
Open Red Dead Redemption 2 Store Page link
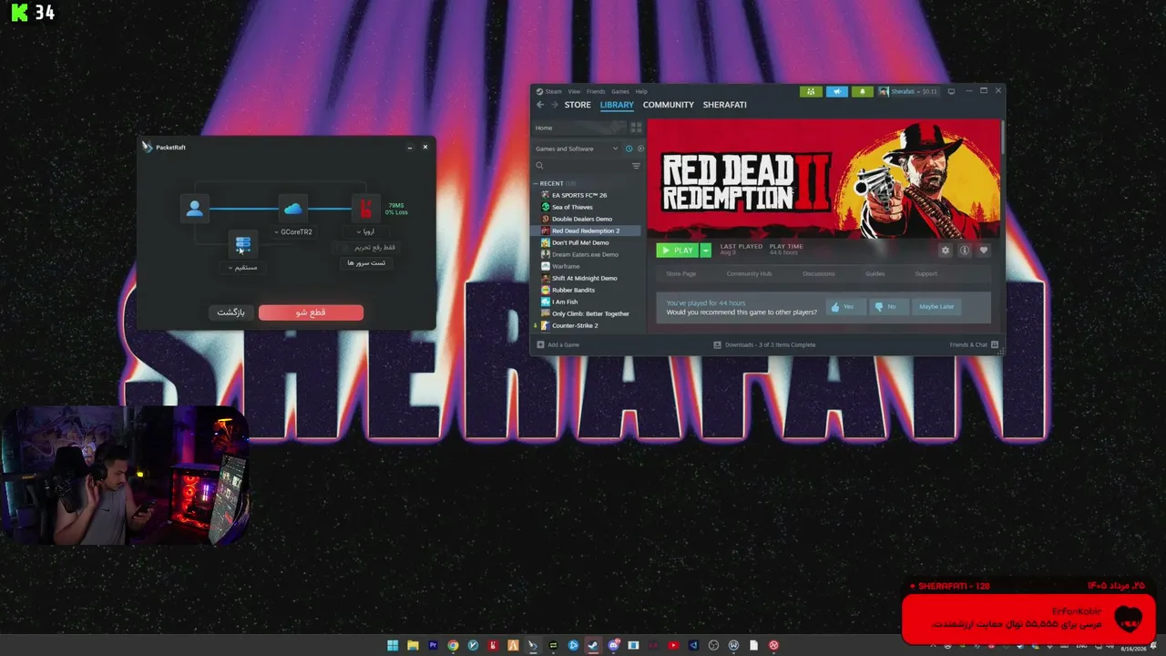point(680,274)
